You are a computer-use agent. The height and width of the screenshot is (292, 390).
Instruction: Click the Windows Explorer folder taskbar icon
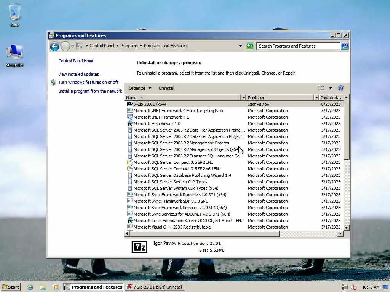43,287
